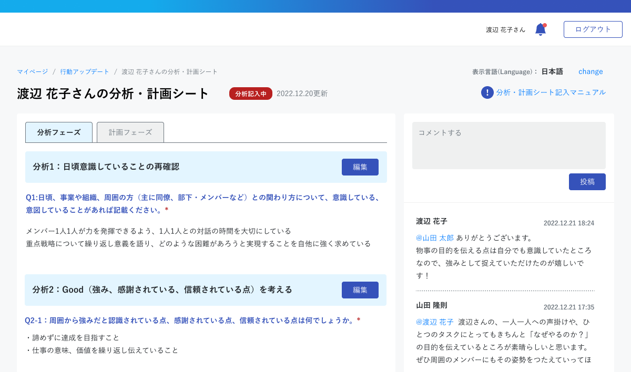Switch to the 計画フェーズ tab
This screenshot has height=372, width=631.
130,132
